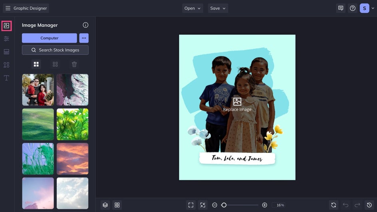Open the Graphics shapes sidebar icon

(x=6, y=65)
